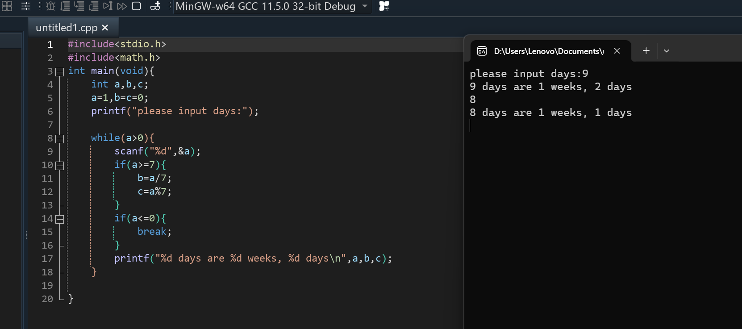Click on 'c=a%7;' code line
This screenshot has height=329, width=742.
tap(154, 192)
